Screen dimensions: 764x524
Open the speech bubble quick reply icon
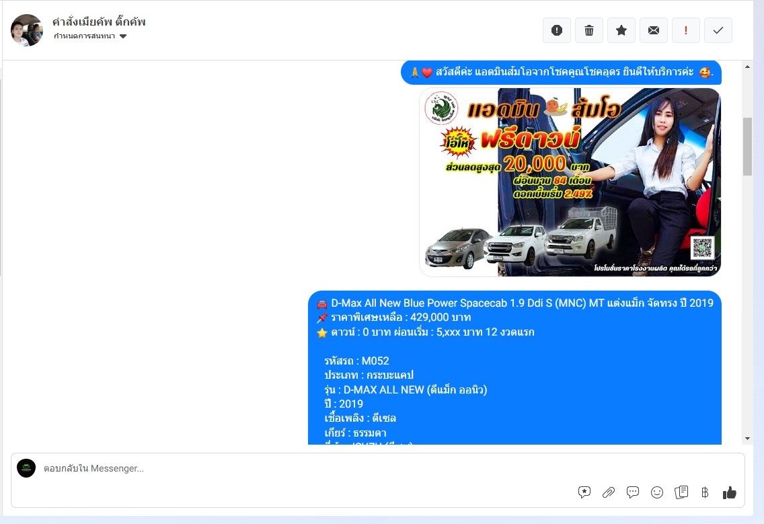click(x=632, y=492)
